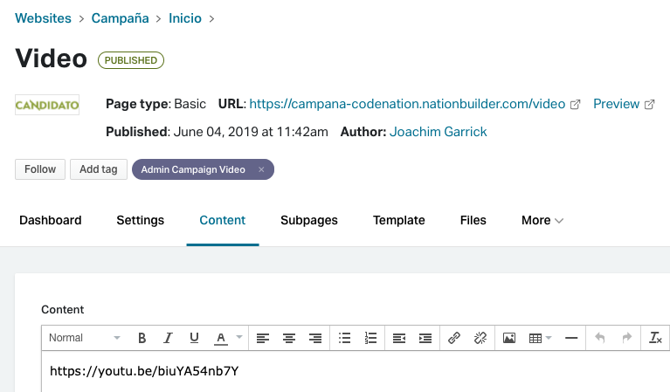Insert a hyperlink
This screenshot has height=392, width=670.
453,338
